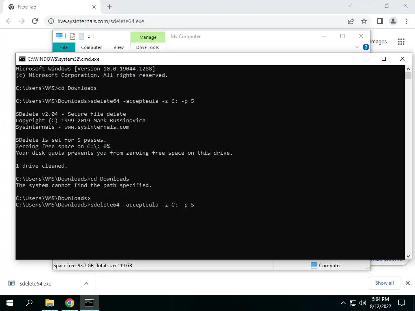
Task: Open Explorer help question mark
Action: 366,47
